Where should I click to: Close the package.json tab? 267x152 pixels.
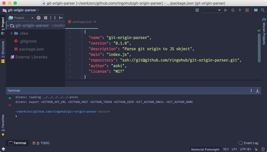tap(95, 22)
